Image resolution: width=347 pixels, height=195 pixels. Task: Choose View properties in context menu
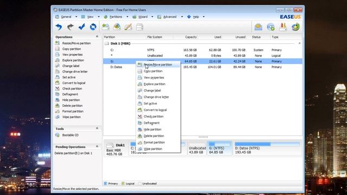(158, 77)
